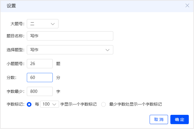
Task: Click the 分数 field showing 60
Action: tap(40, 78)
